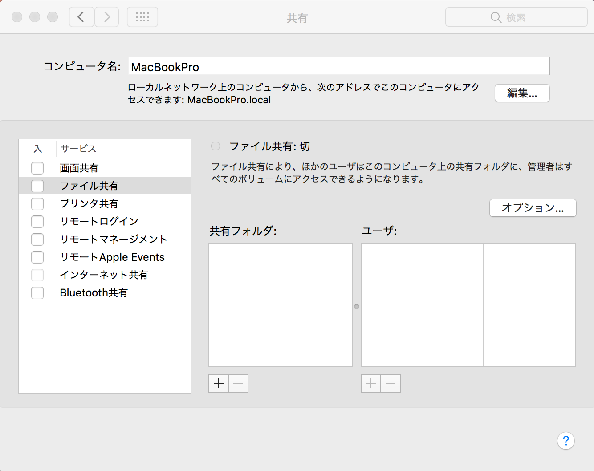594x471 pixels.
Task: Remove a user with the minus button
Action: click(x=391, y=383)
